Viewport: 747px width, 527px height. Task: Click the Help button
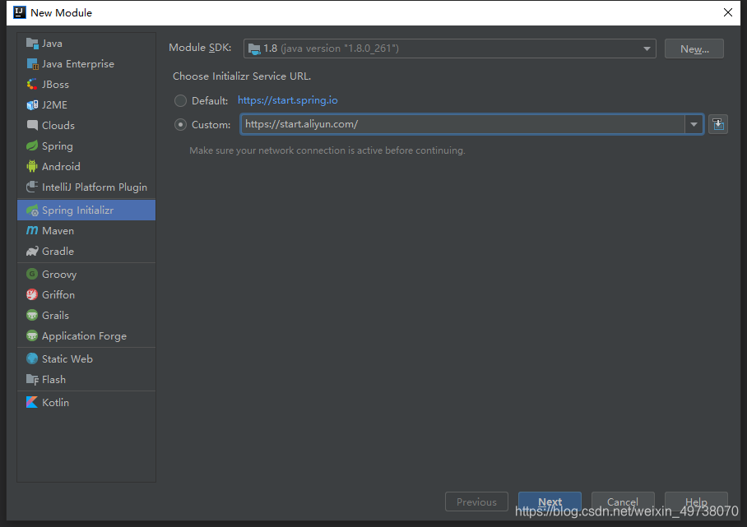(696, 502)
